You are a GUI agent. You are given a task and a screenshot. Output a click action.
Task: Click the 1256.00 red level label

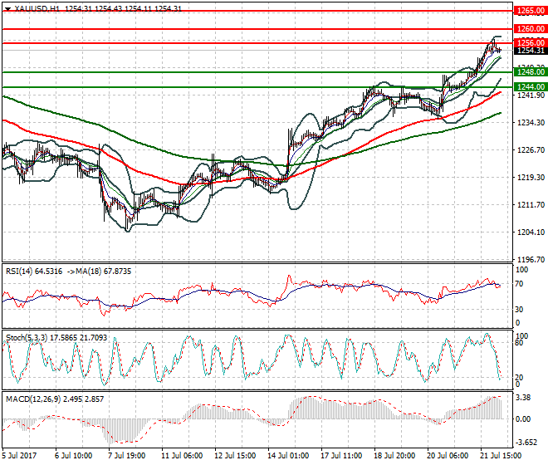[531, 43]
